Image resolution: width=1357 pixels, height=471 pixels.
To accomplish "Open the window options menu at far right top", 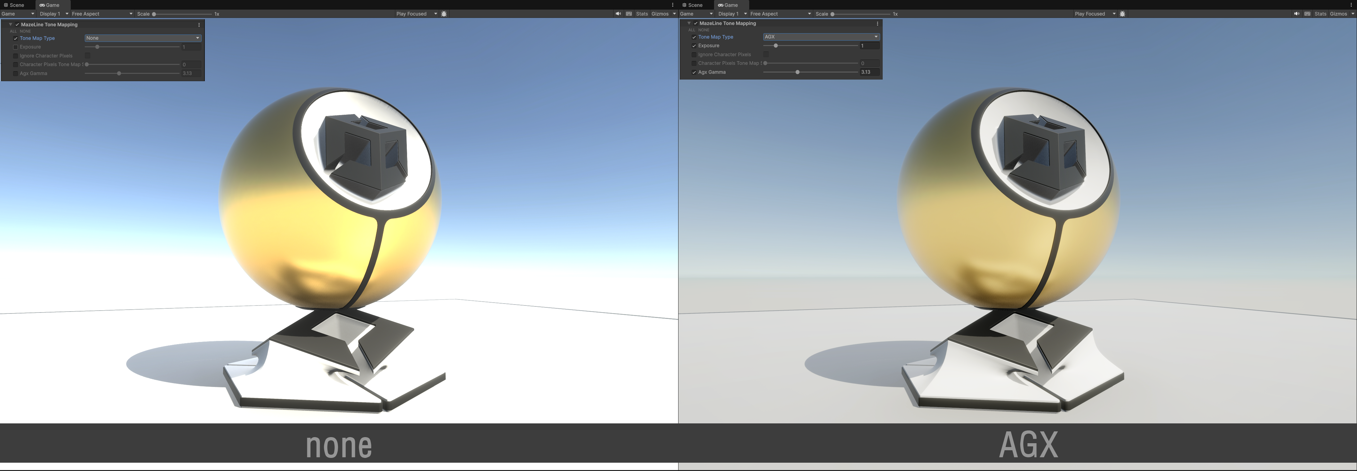I will (x=1351, y=5).
